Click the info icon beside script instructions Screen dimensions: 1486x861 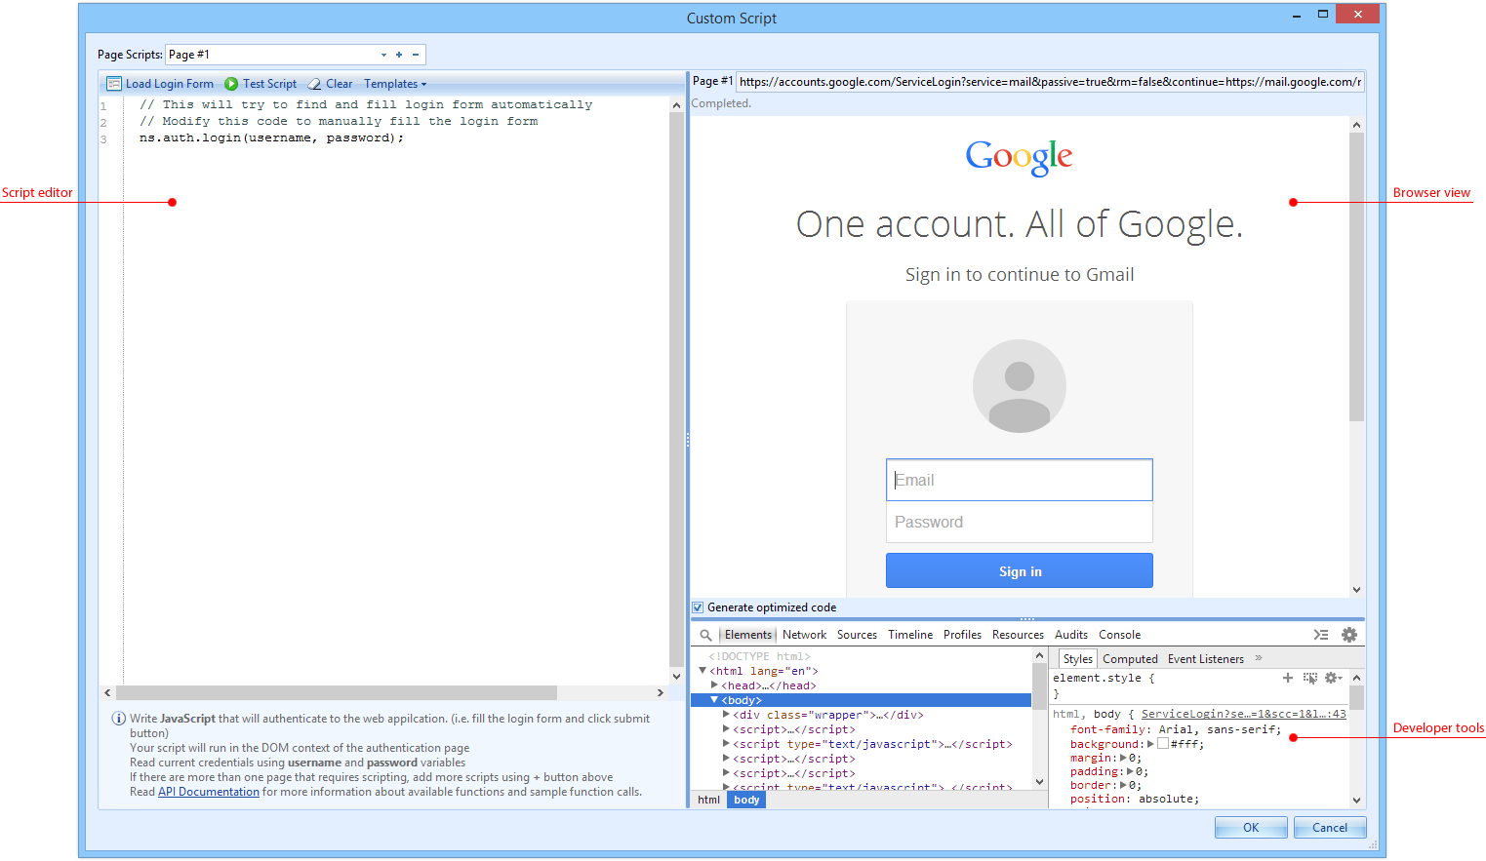[x=119, y=719]
